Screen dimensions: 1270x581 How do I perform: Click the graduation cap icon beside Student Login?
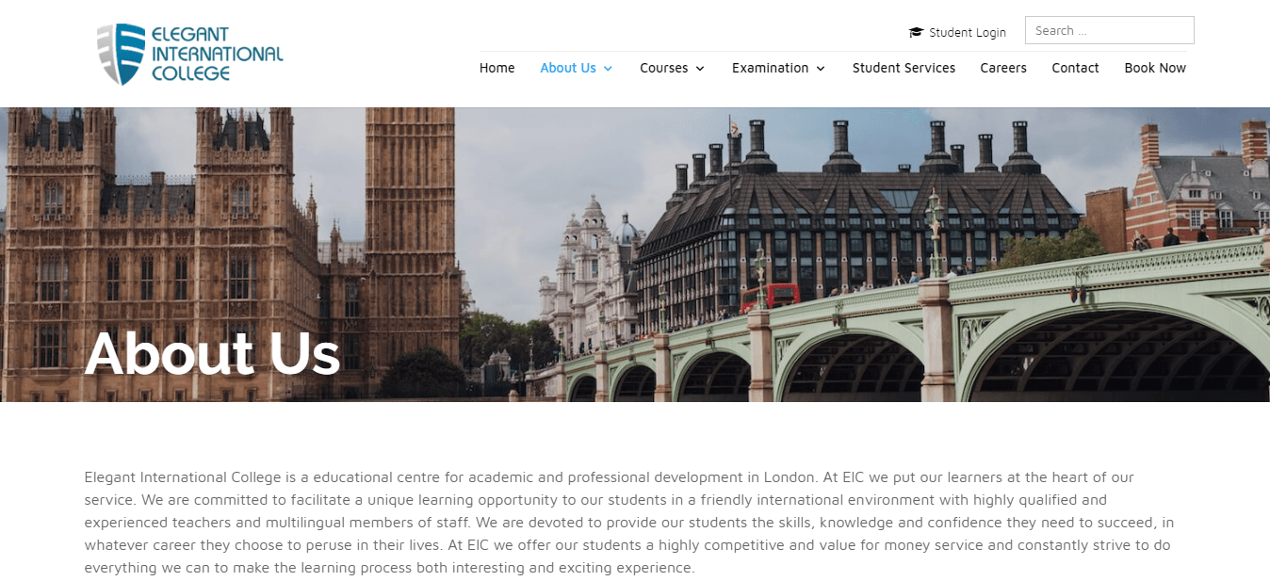click(916, 32)
